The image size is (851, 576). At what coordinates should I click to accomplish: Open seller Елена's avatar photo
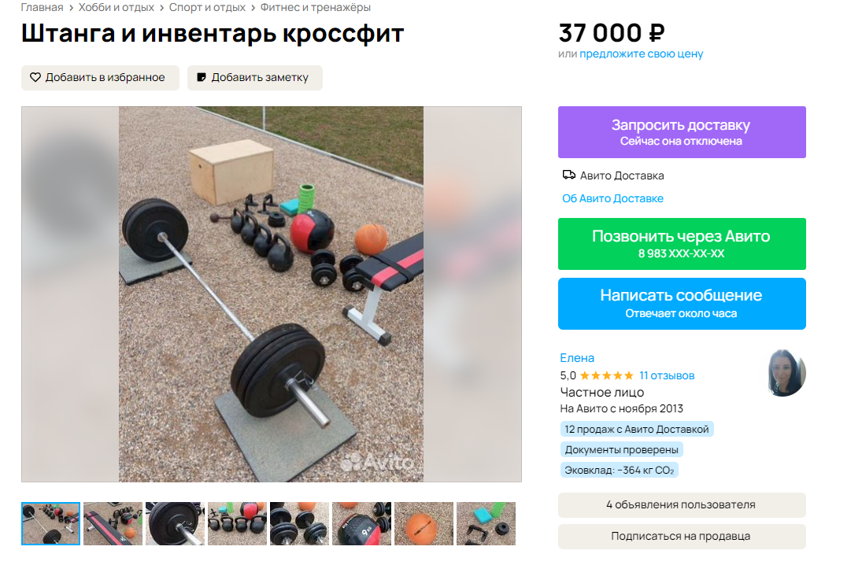click(787, 373)
